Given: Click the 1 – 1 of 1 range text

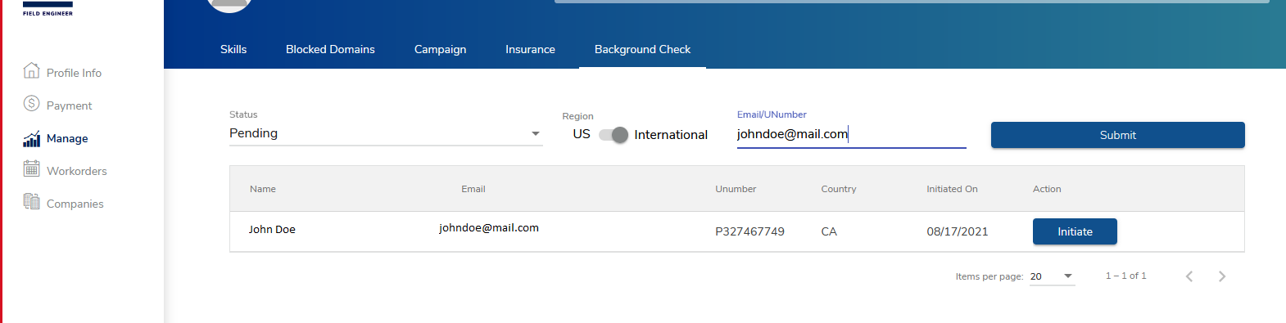Looking at the screenshot, I should pyautogui.click(x=1125, y=276).
